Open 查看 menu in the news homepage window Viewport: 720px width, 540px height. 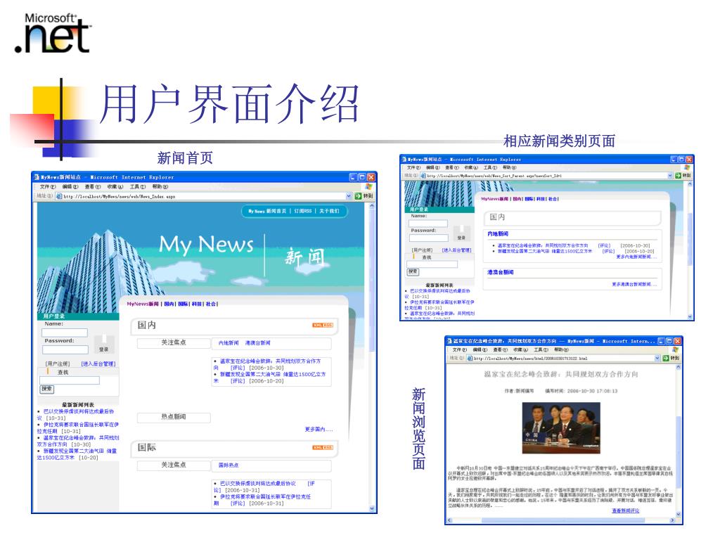tap(93, 187)
